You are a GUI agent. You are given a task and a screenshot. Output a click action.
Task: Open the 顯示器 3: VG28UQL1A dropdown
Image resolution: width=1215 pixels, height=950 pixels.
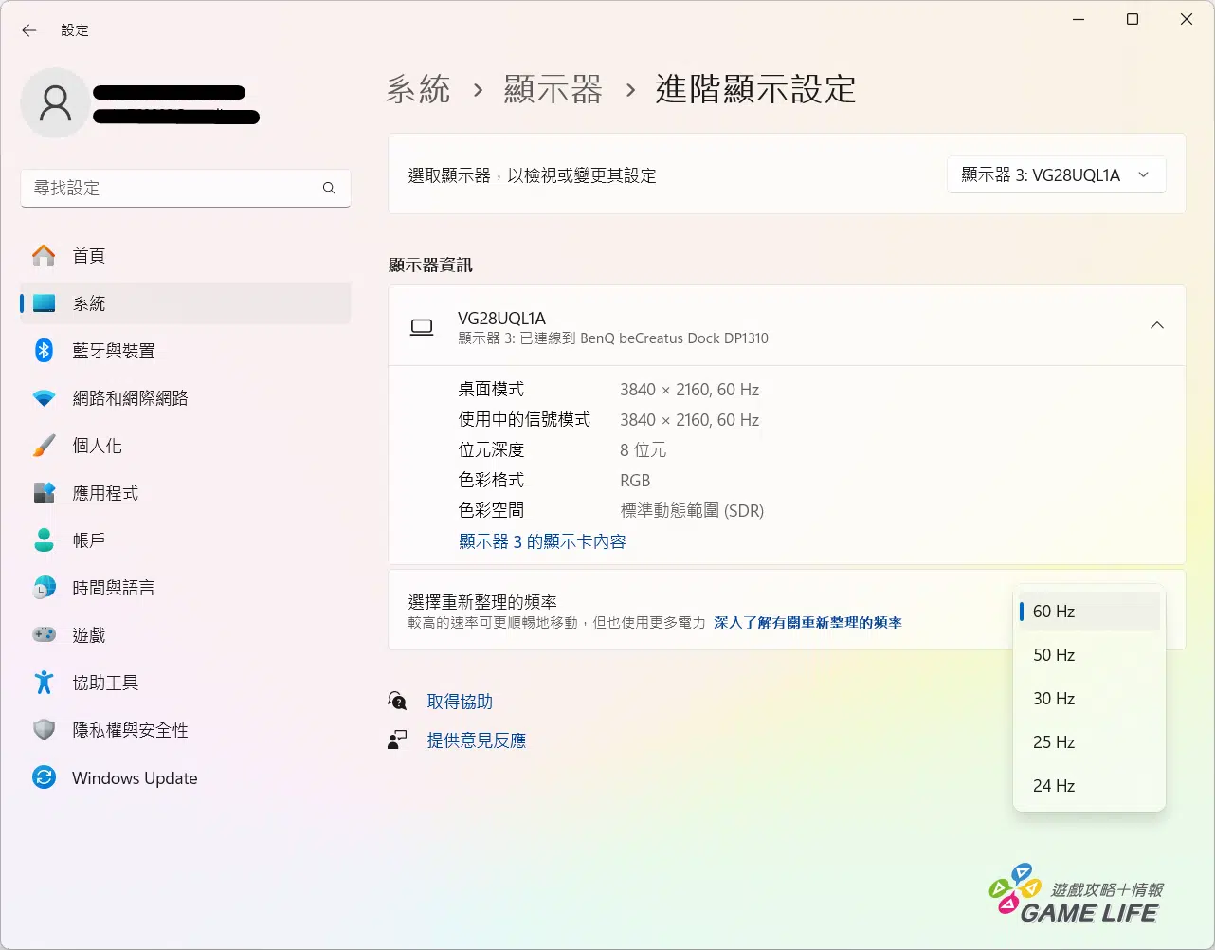1056,175
